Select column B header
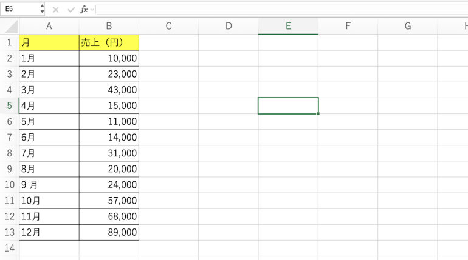 (x=109, y=26)
